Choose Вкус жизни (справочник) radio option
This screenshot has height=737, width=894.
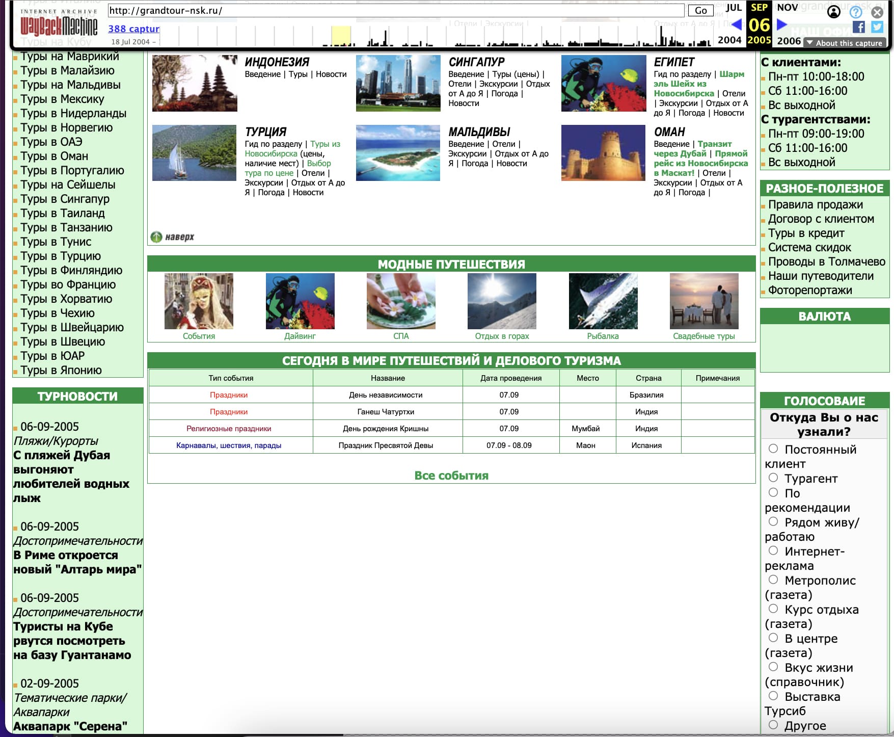(773, 667)
